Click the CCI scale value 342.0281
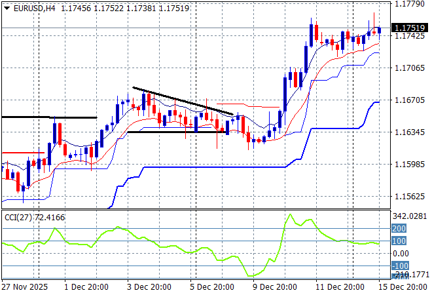Viewport: 432px width, 295px height. click(x=409, y=216)
